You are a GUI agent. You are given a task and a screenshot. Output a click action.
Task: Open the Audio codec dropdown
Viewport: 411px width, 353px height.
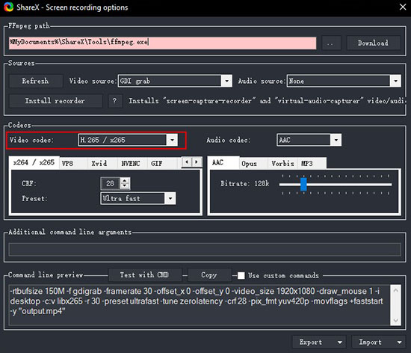click(309, 140)
